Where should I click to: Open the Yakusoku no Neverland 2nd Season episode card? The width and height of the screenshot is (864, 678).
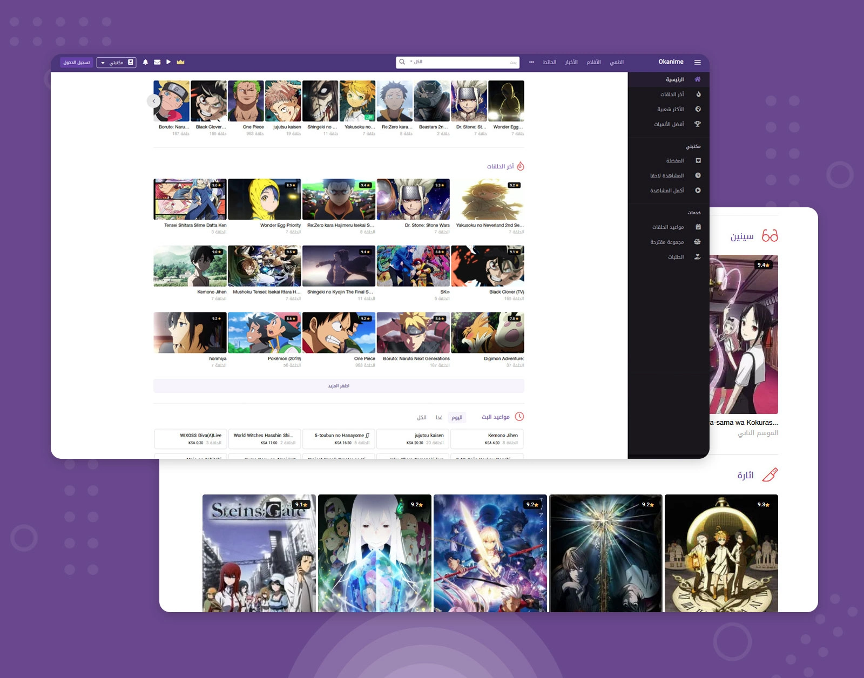point(488,199)
